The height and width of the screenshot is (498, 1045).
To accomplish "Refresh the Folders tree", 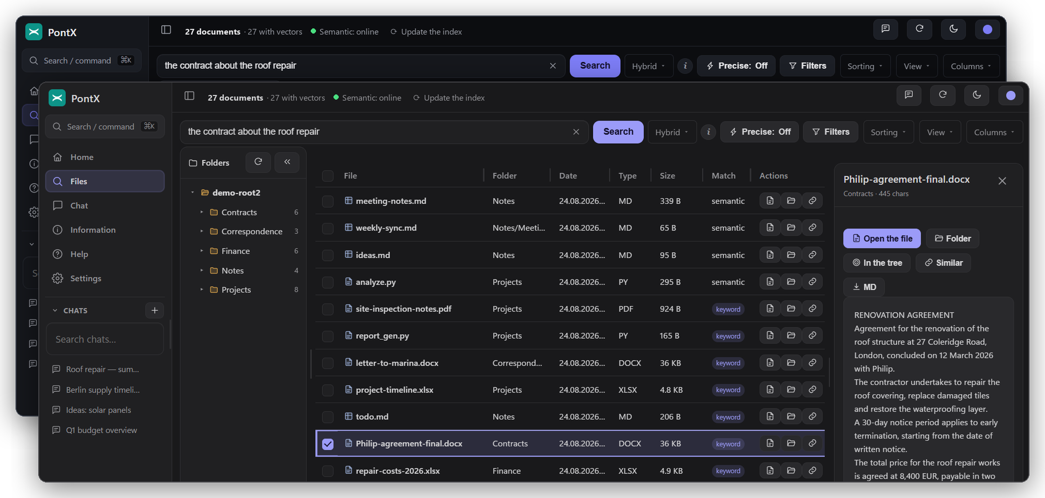I will pos(258,162).
